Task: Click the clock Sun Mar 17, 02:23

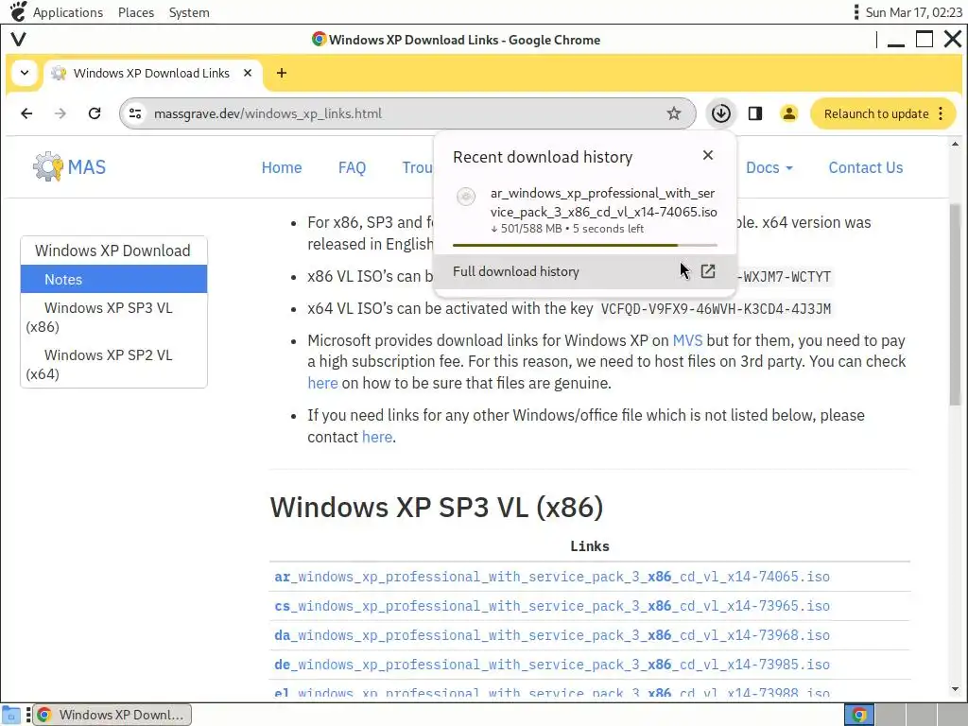Action: click(x=913, y=12)
